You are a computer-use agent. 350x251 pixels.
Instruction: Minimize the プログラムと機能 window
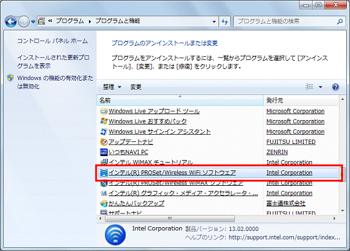[x=306, y=5]
